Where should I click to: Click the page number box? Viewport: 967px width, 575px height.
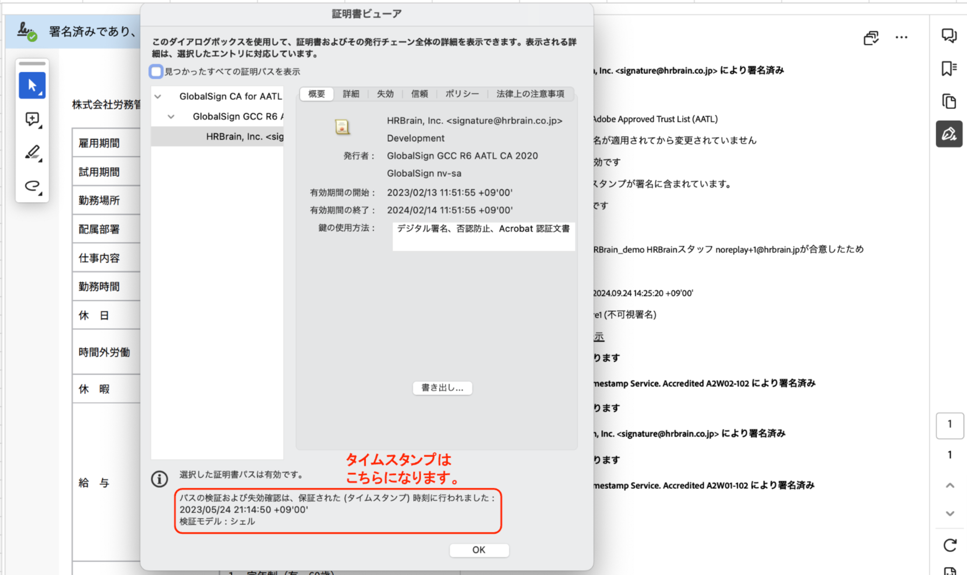[x=950, y=425]
